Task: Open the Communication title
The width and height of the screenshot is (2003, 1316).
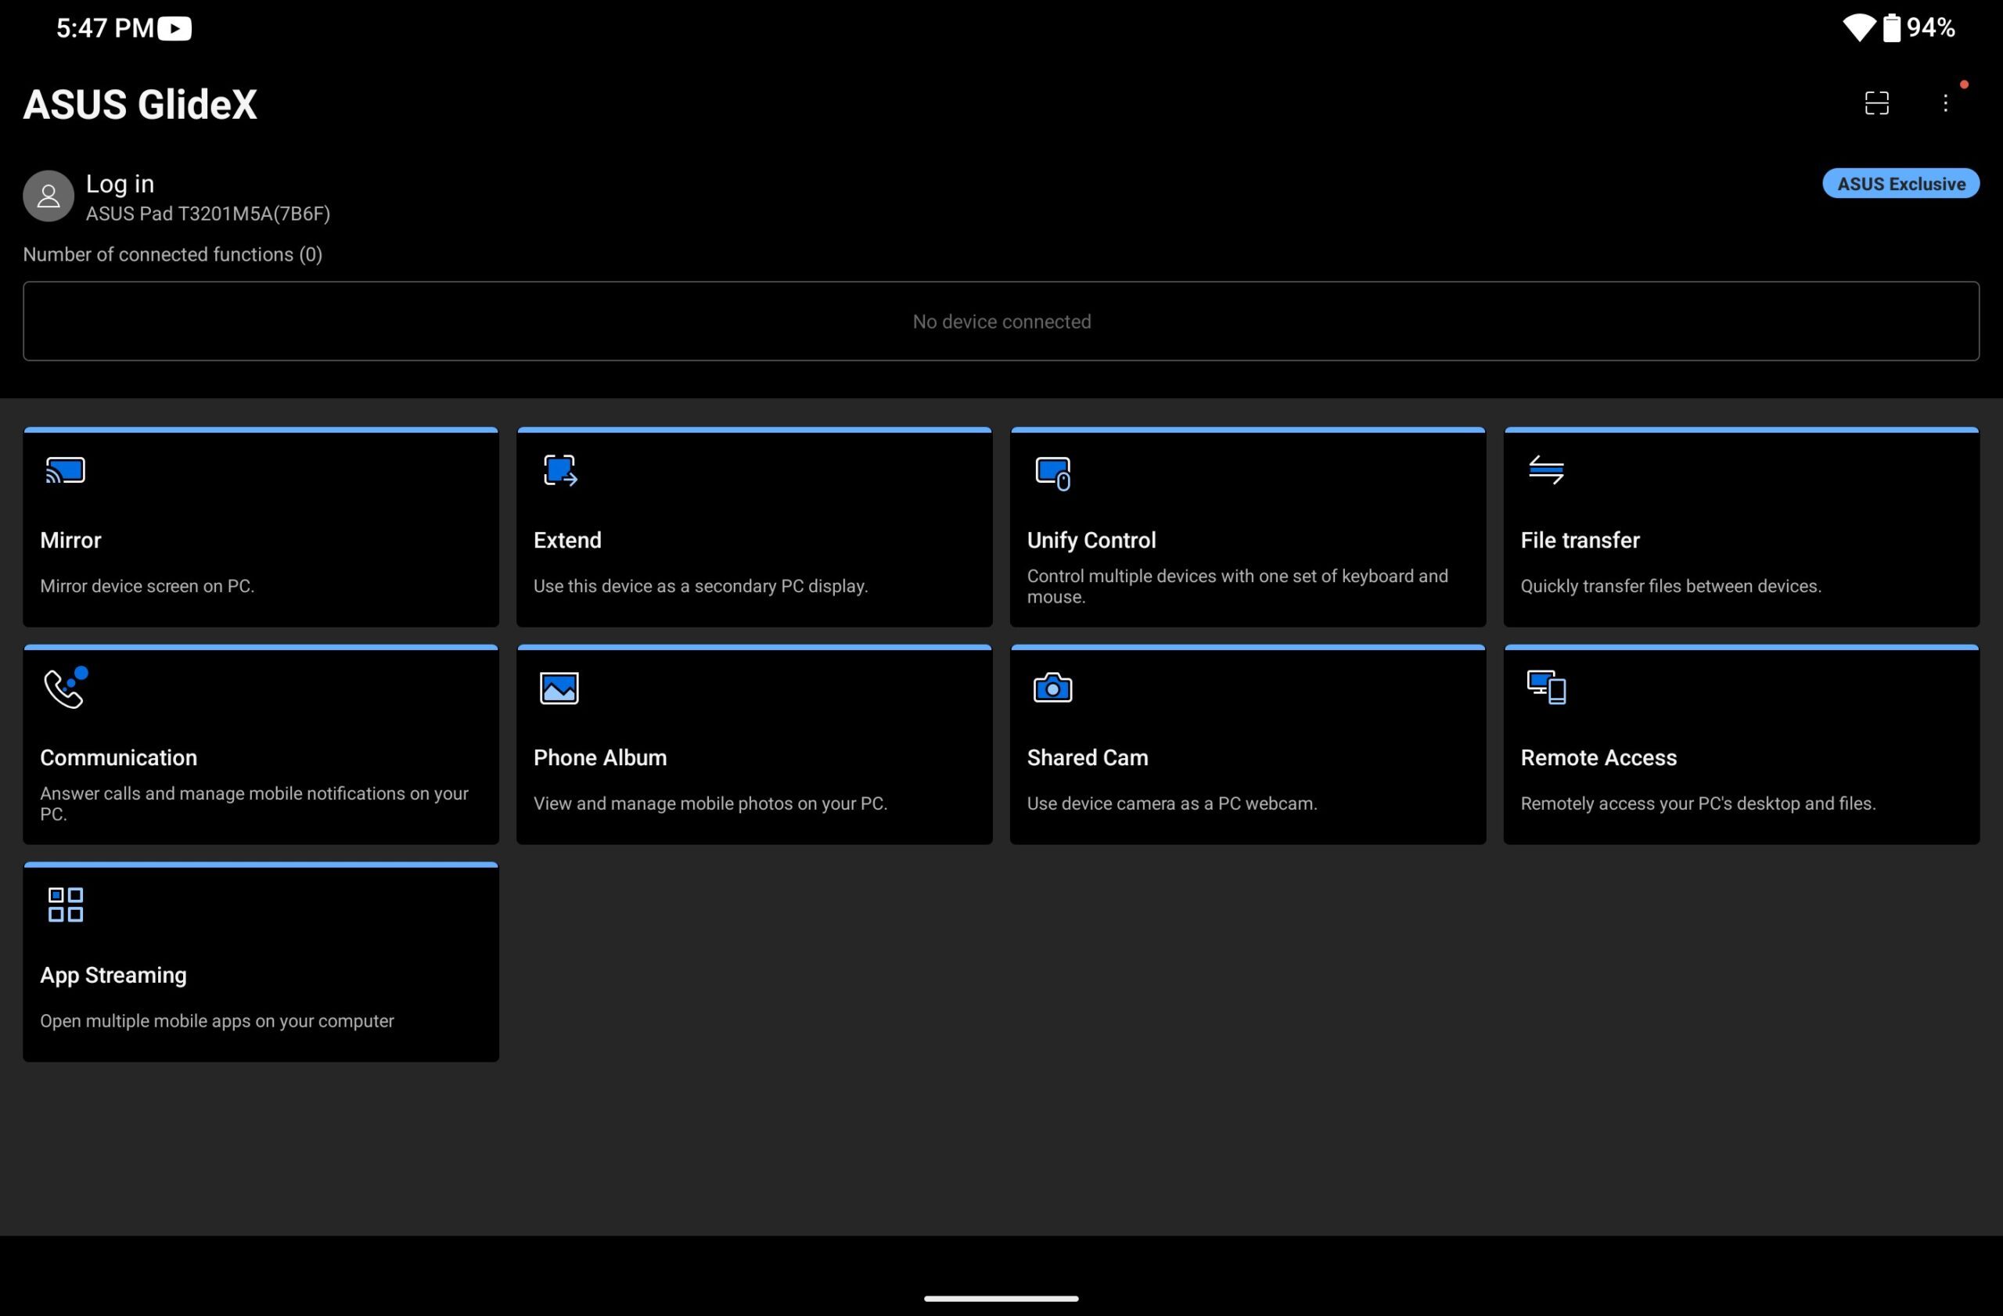Action: [119, 757]
